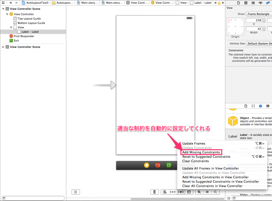Screen dimensions: 272x201
Task: Open the warning triangle issue indicator
Action: coord(219,3)
